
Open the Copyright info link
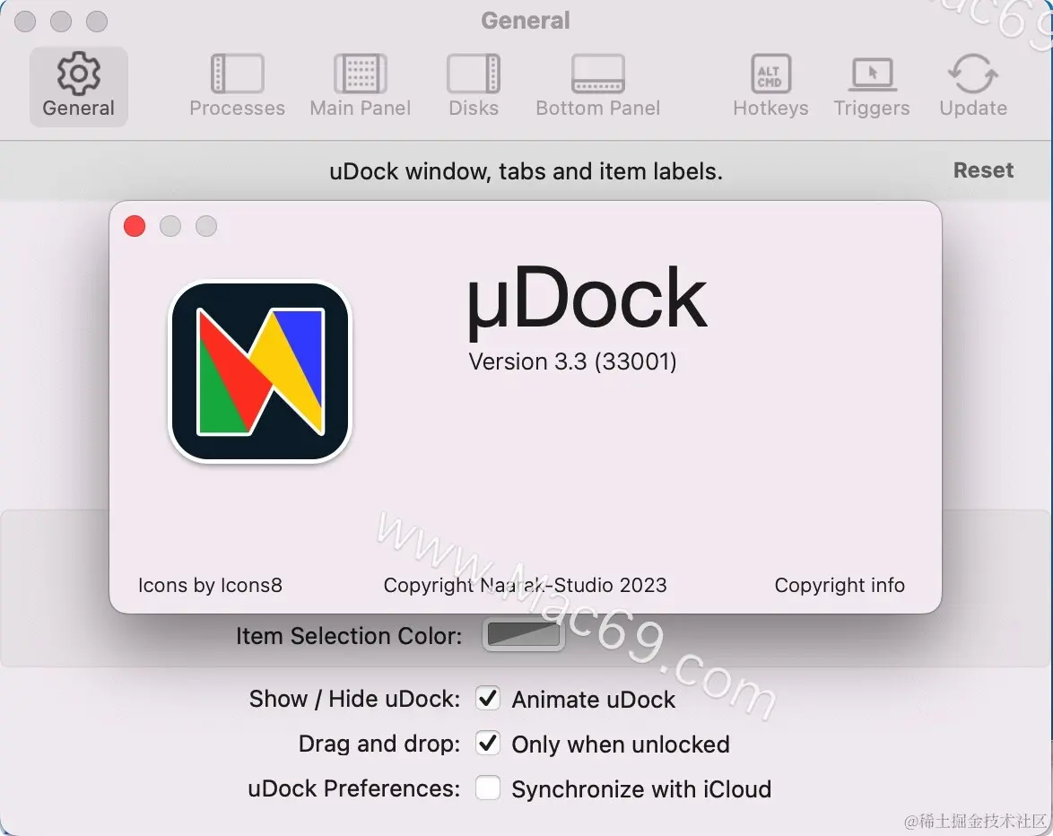click(x=840, y=585)
